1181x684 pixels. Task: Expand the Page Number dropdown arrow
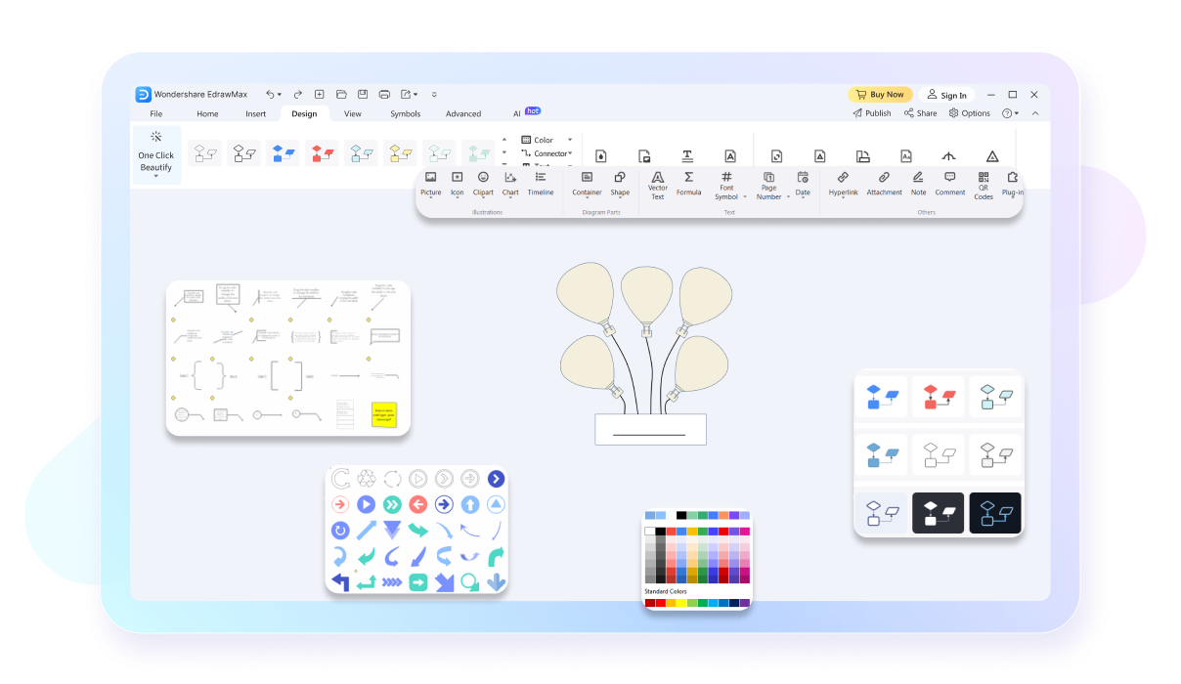(788, 197)
